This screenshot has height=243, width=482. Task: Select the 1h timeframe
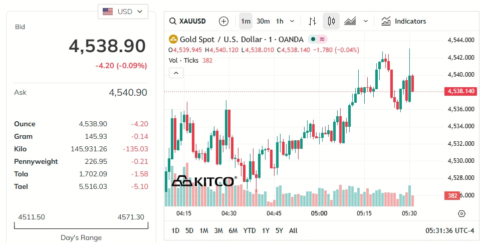pos(280,21)
